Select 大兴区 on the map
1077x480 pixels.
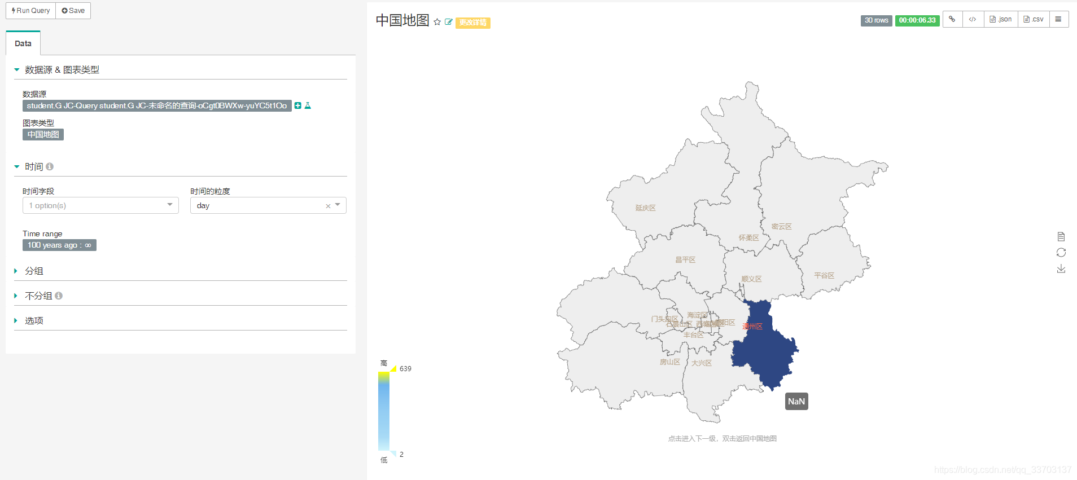[x=702, y=363]
